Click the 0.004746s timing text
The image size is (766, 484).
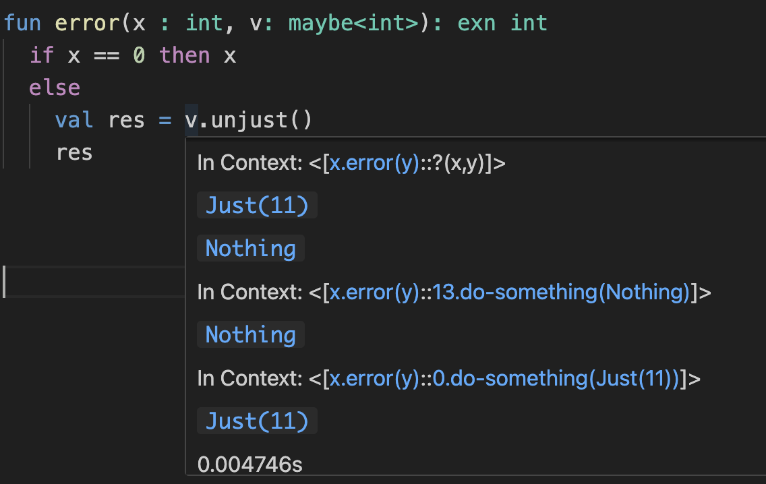pos(249,464)
